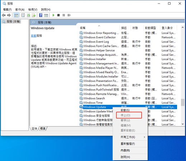This screenshot has width=186, height=161.
Task: Sort by 名稱 column header
Action: click(99, 28)
